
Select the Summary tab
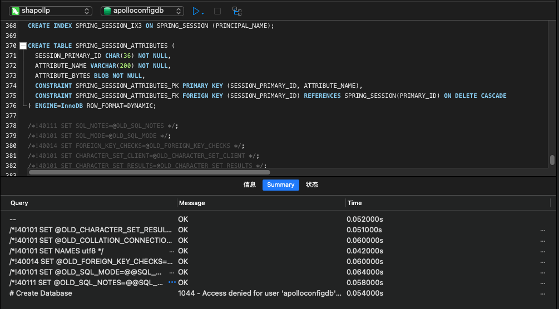point(280,185)
